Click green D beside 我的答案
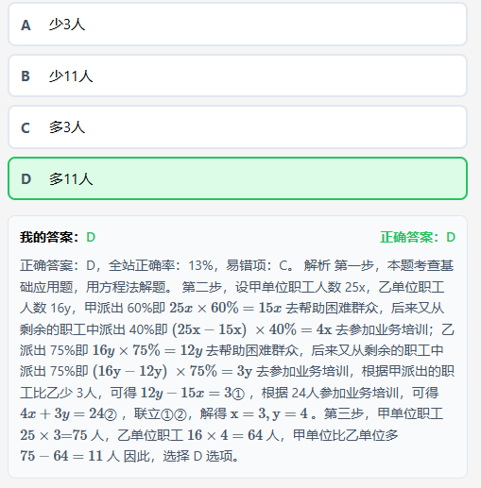The width and height of the screenshot is (481, 488). [91, 237]
